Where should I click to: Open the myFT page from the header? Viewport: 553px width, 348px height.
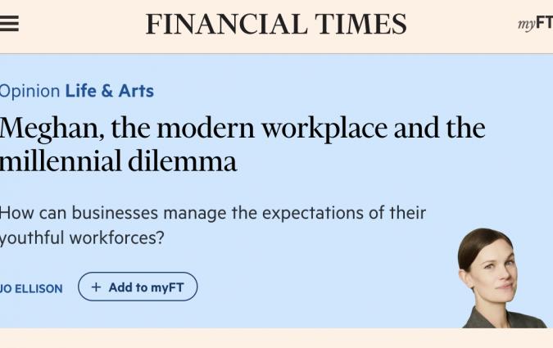click(x=535, y=24)
